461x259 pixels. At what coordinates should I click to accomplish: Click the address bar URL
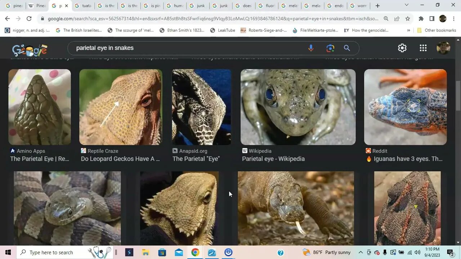(x=213, y=19)
